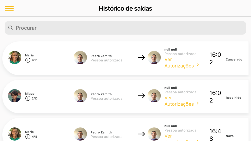Tap the info icon next to 2ºD
The height and width of the screenshot is (141, 251).
pos(28,98)
